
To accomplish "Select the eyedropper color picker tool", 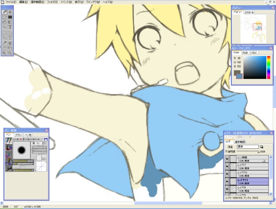I will 5,43.
